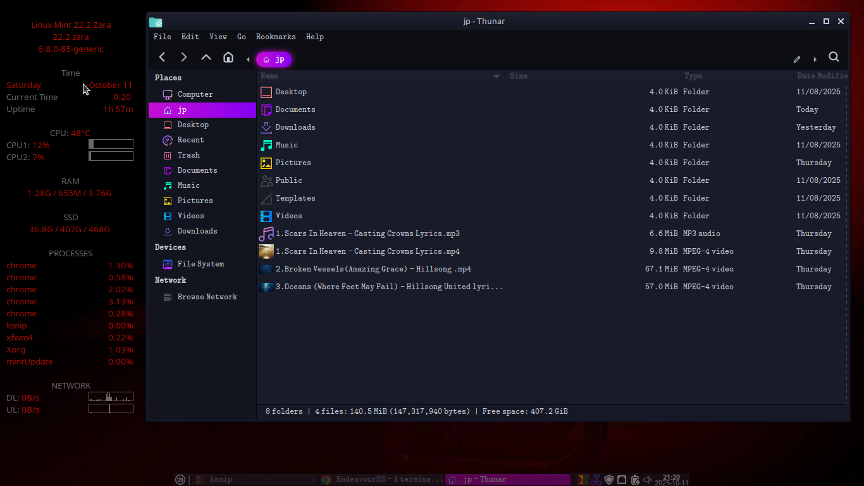Screen dimensions: 864x486
Task: Click the forward navigation arrow
Action: tap(184, 58)
